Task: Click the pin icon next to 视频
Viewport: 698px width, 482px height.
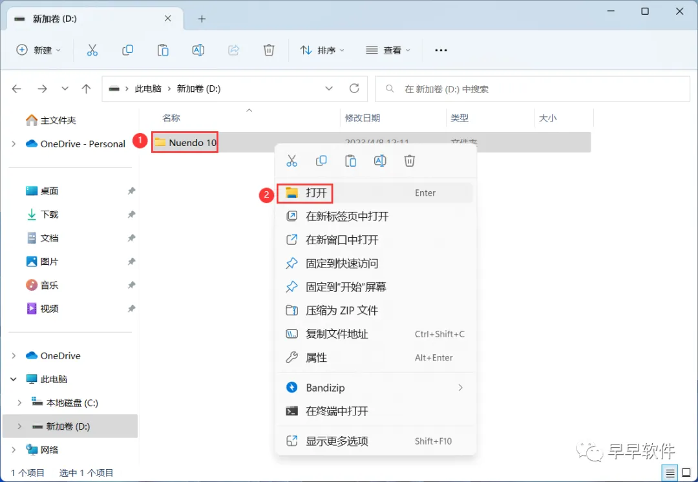Action: click(x=131, y=309)
